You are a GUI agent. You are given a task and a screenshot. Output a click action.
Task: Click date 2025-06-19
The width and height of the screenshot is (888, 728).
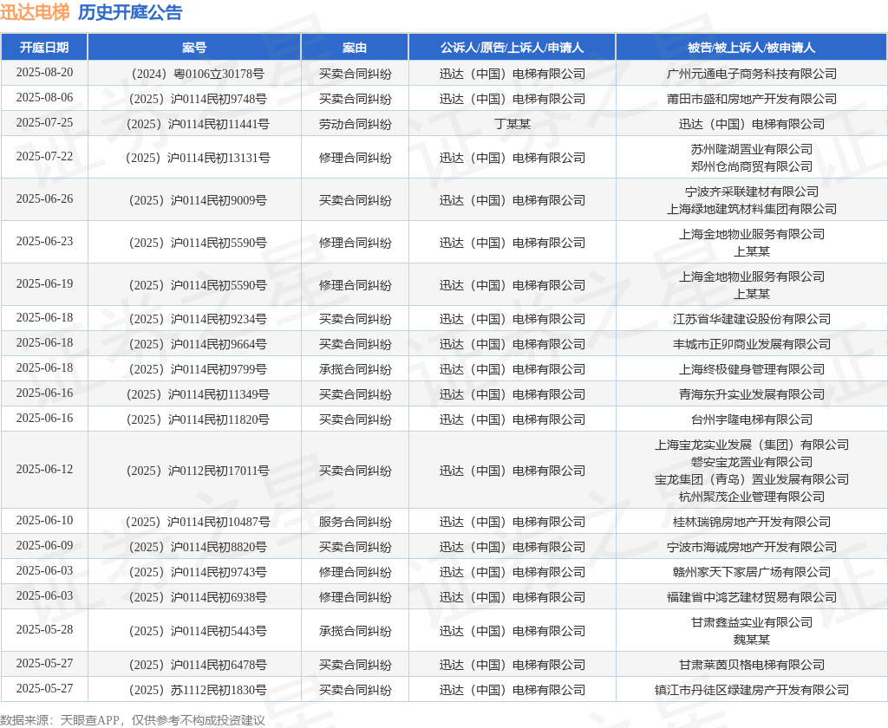(44, 283)
